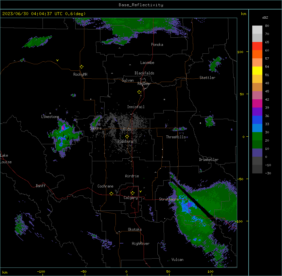The width and height of the screenshot is (282, 276).
Task: Click the Banff label
Action: (41, 186)
